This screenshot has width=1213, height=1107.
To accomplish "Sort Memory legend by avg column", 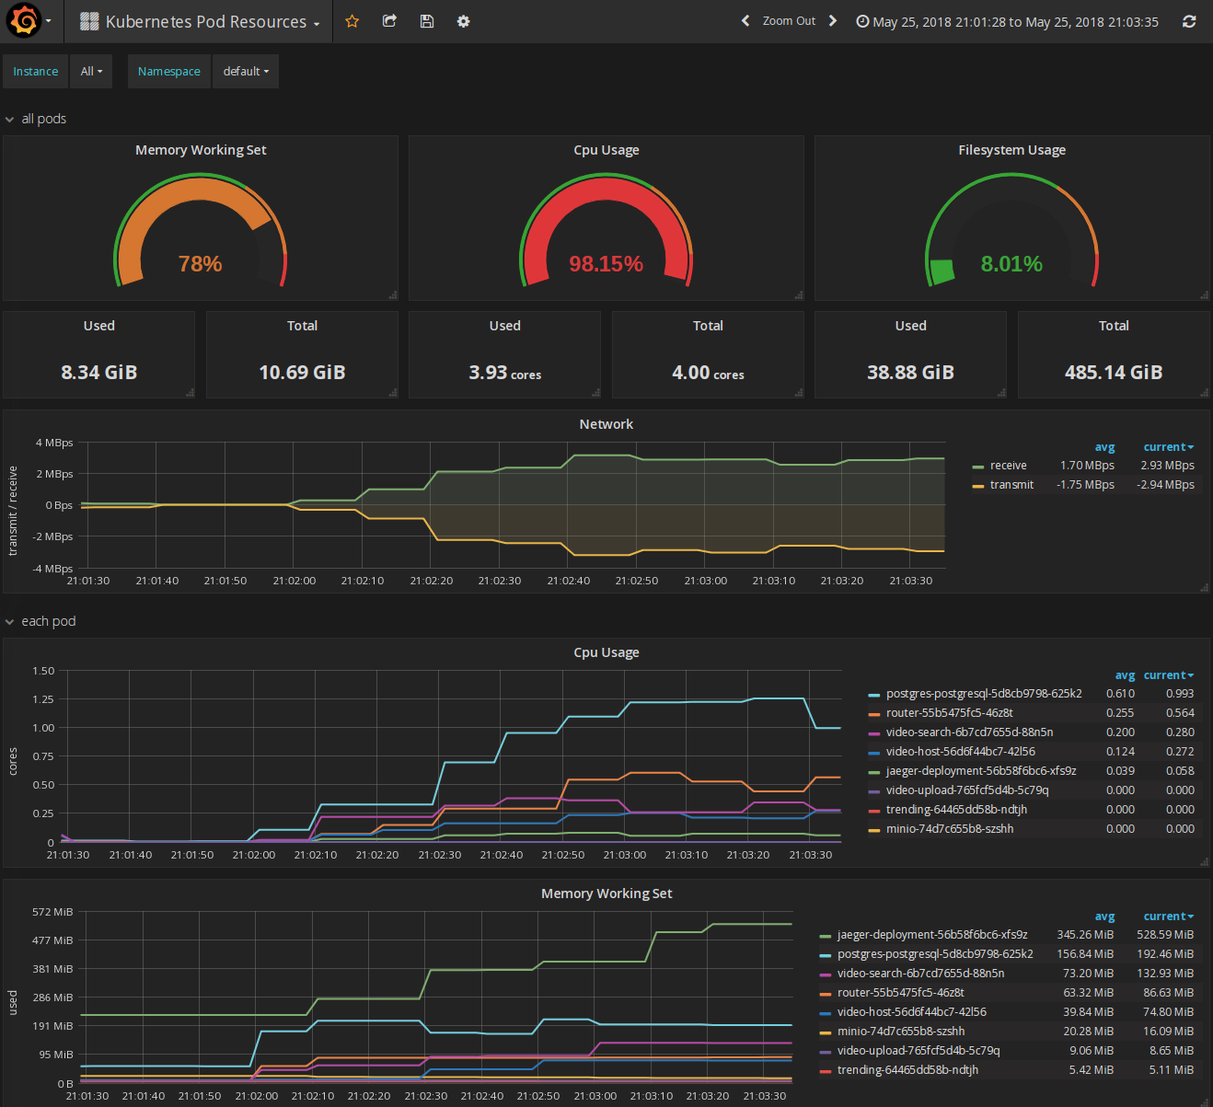I will (x=1104, y=917).
